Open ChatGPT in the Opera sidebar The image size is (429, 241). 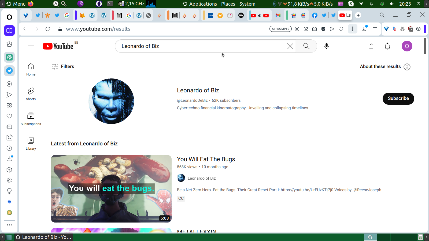tap(9, 57)
